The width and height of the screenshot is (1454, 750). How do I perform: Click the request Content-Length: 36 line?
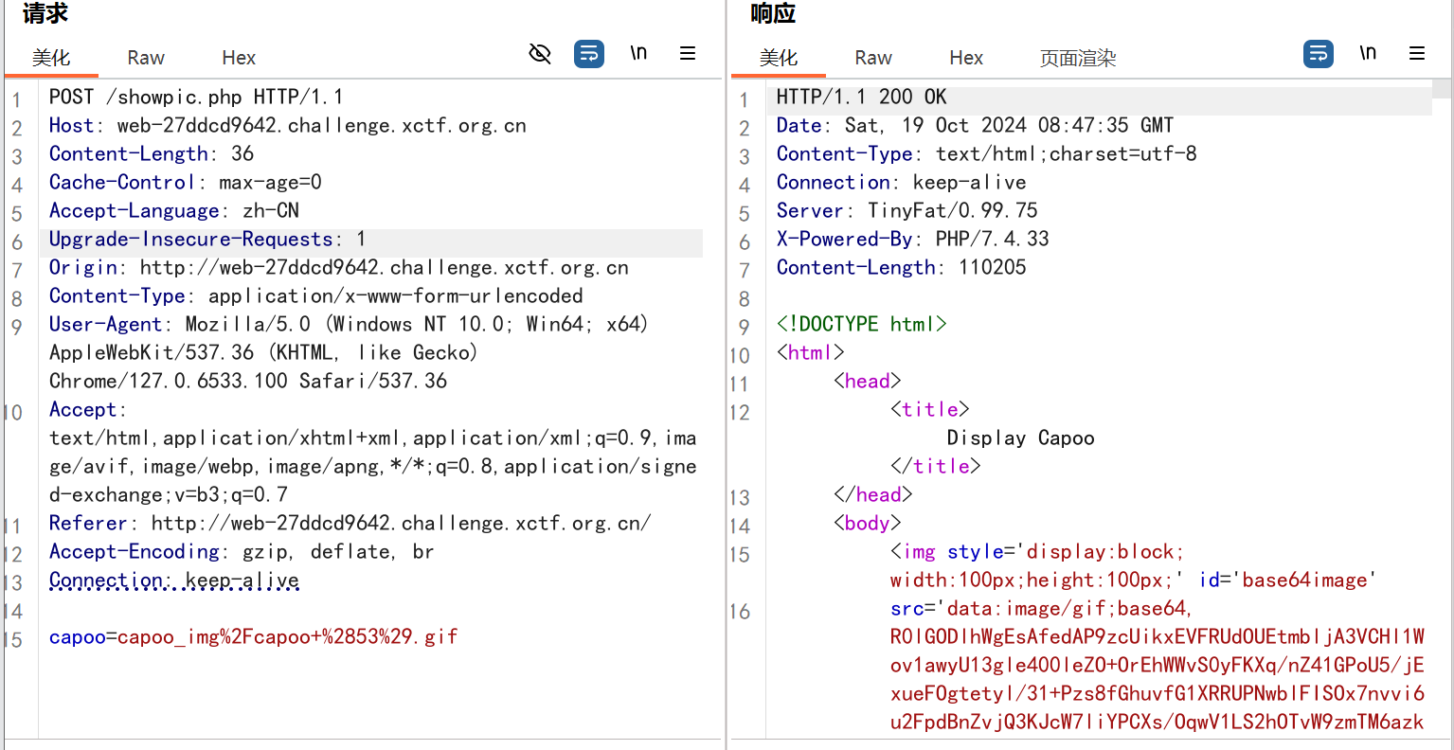click(x=152, y=153)
